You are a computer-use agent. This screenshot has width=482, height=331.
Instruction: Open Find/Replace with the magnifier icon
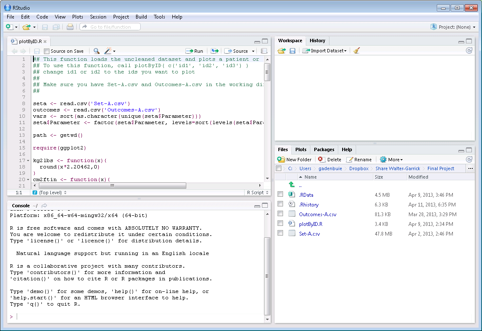click(x=96, y=51)
